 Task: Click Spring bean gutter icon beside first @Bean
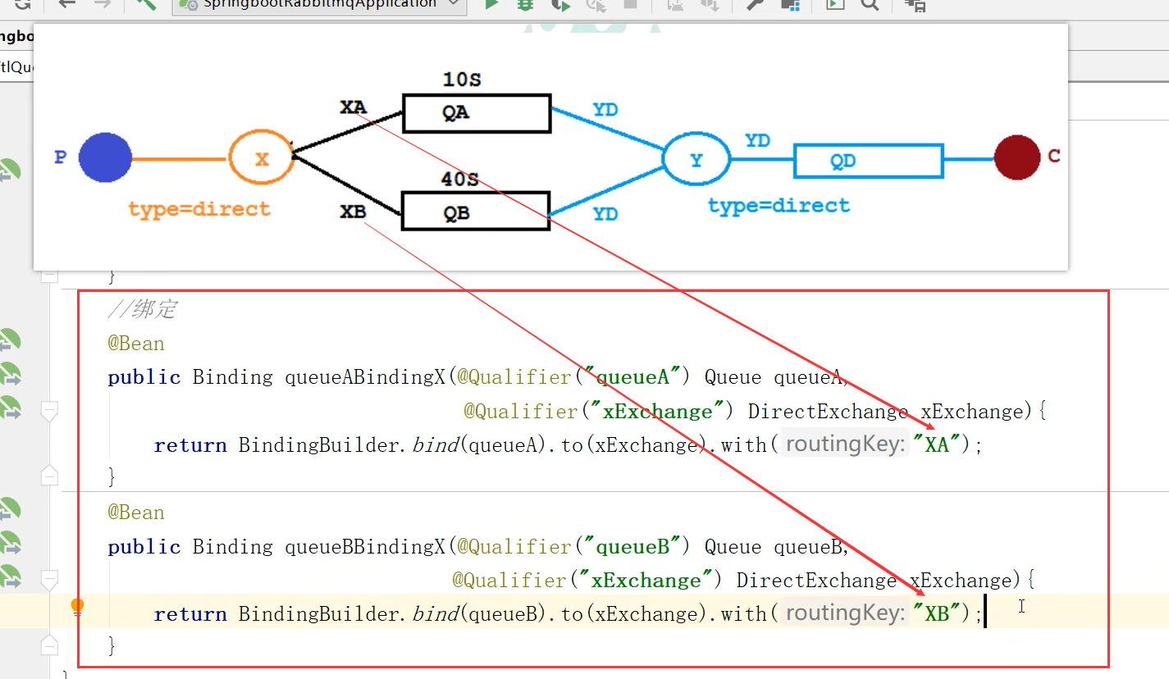pos(8,340)
